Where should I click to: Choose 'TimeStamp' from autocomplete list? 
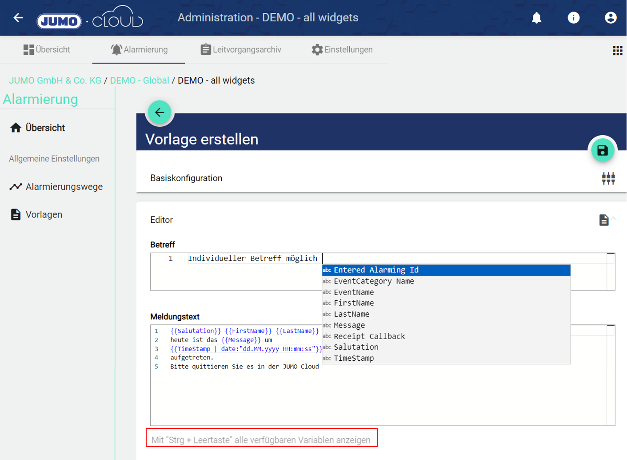354,358
